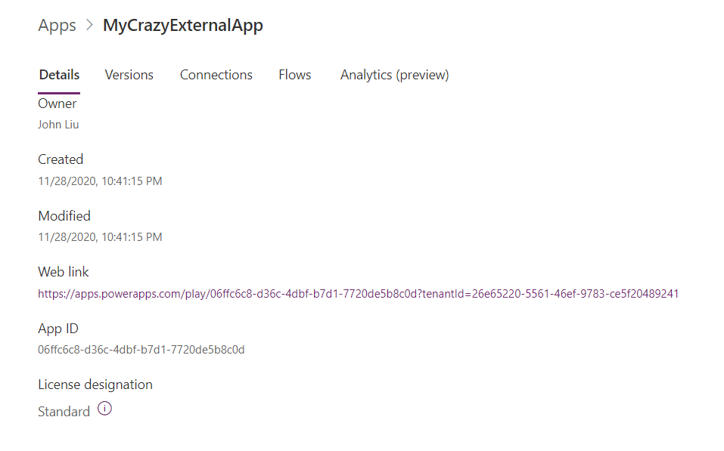Open the Details tab
The height and width of the screenshot is (451, 724).
pos(59,75)
